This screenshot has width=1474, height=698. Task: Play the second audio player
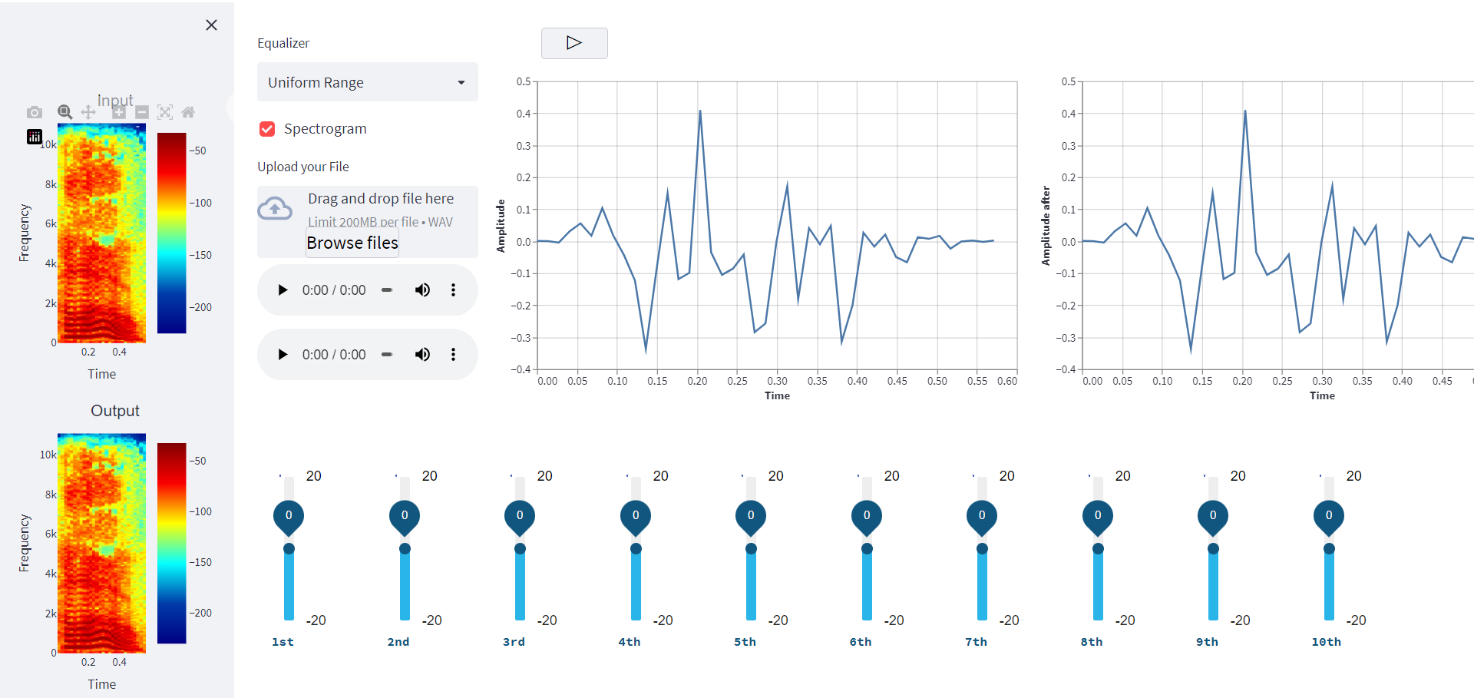[283, 354]
